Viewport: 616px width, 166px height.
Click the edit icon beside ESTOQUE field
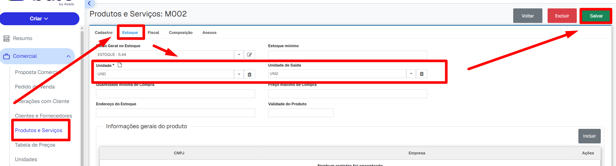pyautogui.click(x=249, y=55)
